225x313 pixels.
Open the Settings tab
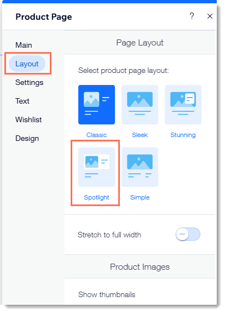point(30,82)
